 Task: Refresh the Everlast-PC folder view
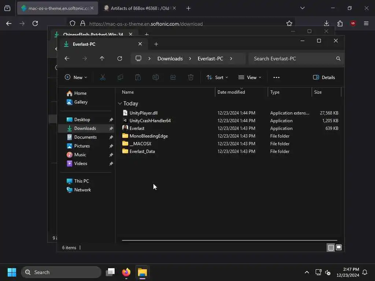pos(120,59)
